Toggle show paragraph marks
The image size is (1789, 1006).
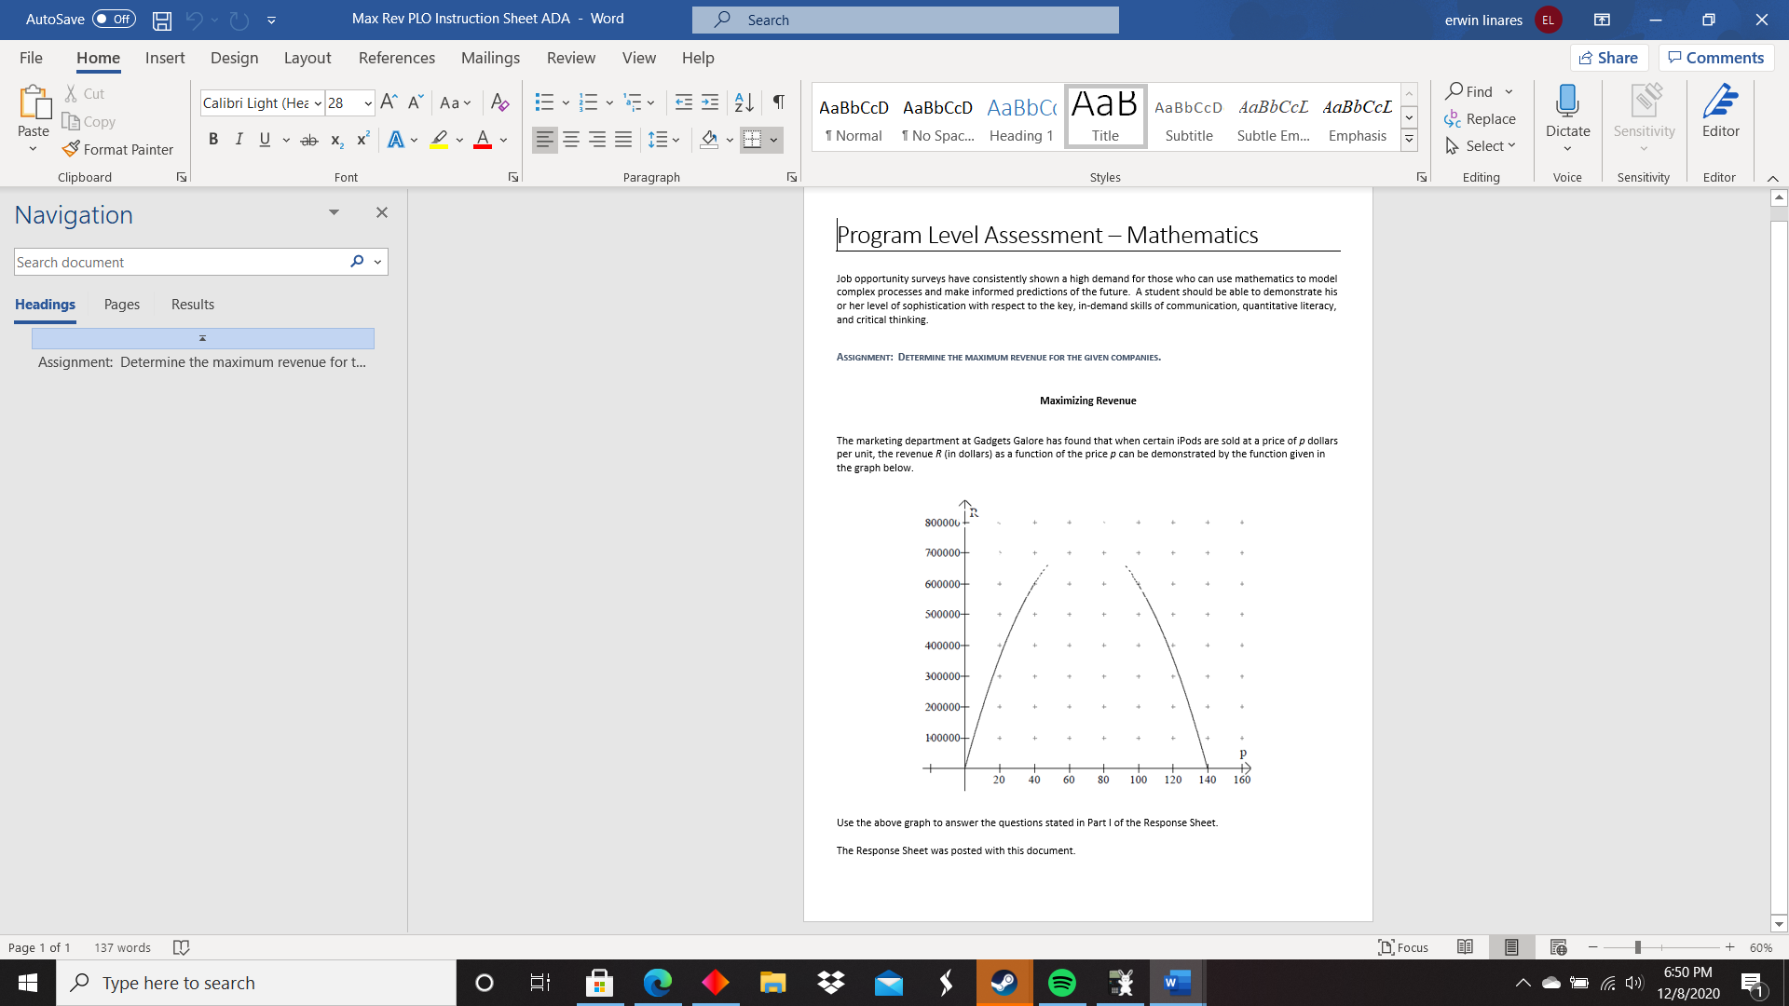[x=778, y=102]
